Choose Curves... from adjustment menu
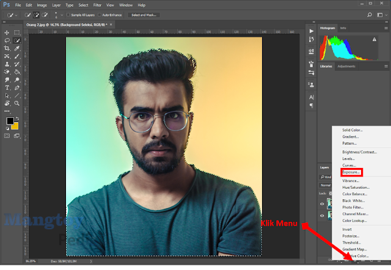391x270 pixels. [x=349, y=166]
